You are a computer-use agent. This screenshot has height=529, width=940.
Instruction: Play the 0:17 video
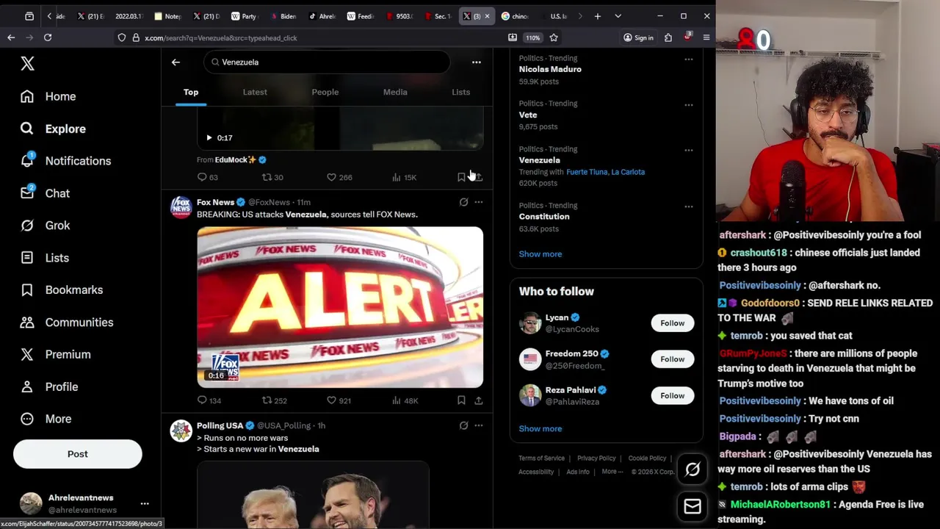pyautogui.click(x=209, y=137)
